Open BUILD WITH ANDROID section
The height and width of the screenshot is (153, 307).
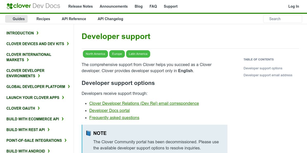[26, 151]
